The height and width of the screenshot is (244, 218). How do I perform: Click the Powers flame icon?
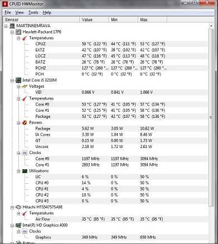point(25,123)
